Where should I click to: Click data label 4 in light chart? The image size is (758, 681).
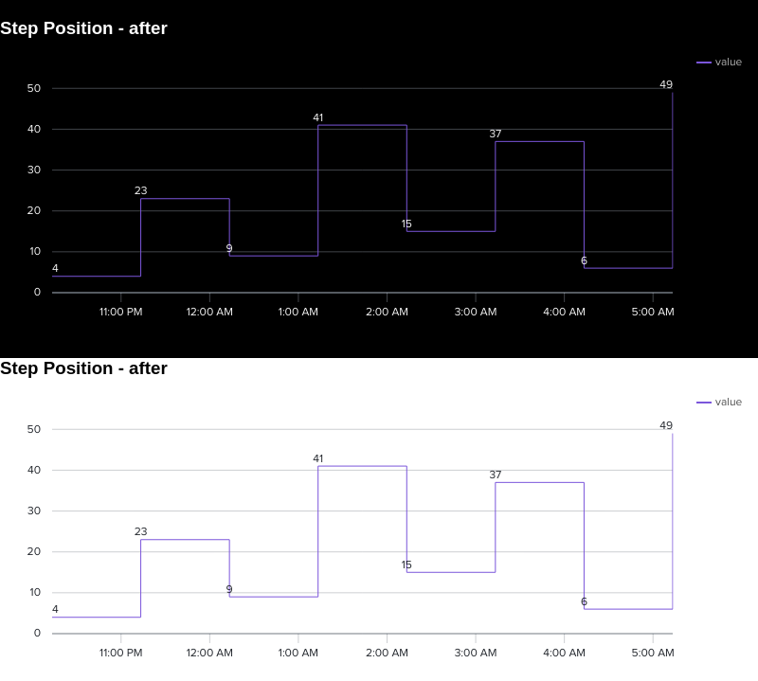[x=55, y=609]
